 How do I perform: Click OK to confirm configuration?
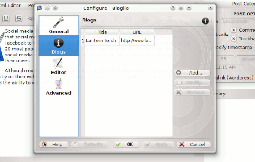tap(126, 144)
